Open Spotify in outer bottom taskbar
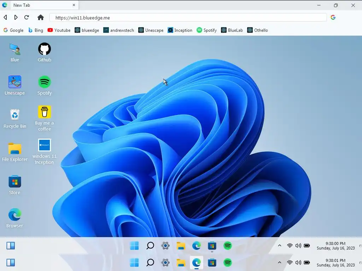Screen dimensions: 362x271 tap(227, 263)
